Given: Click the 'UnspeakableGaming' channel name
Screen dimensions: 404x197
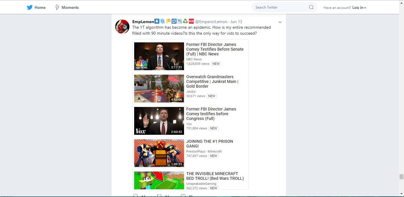Looking at the screenshot, I should 201,184.
